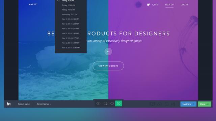Click the green Share button
This screenshot has height=121, width=216.
(204, 104)
